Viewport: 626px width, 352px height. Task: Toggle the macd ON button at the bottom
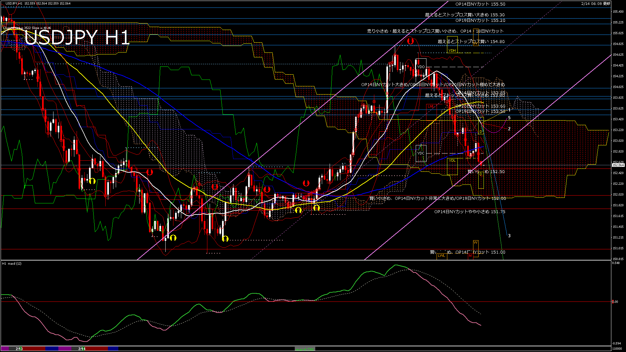305,349
